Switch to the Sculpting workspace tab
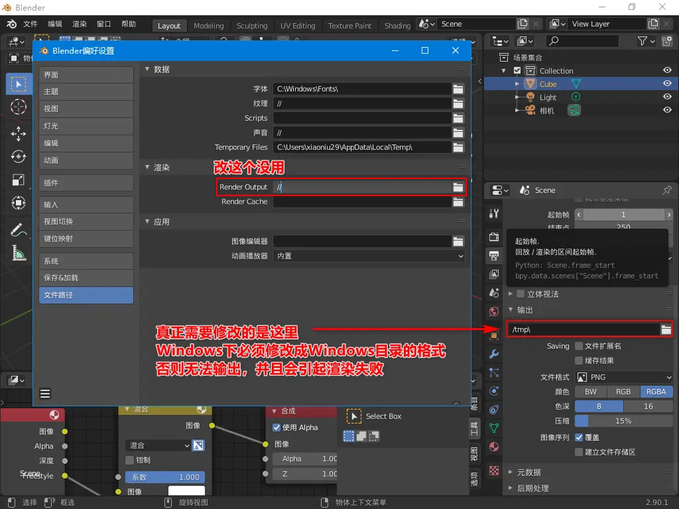This screenshot has width=679, height=509. (252, 26)
